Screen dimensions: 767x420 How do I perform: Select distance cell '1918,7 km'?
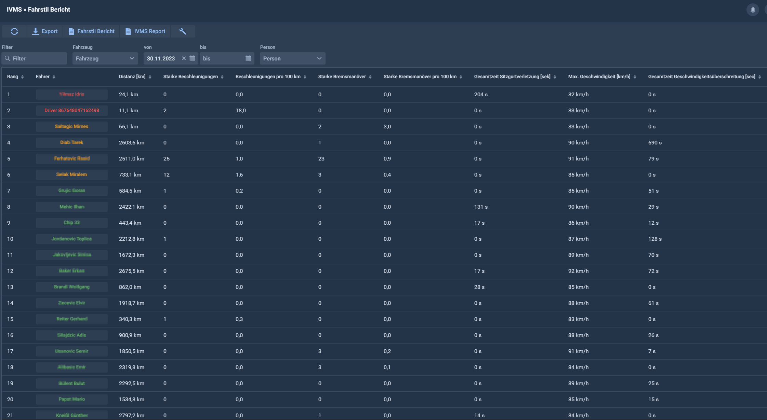coord(132,303)
